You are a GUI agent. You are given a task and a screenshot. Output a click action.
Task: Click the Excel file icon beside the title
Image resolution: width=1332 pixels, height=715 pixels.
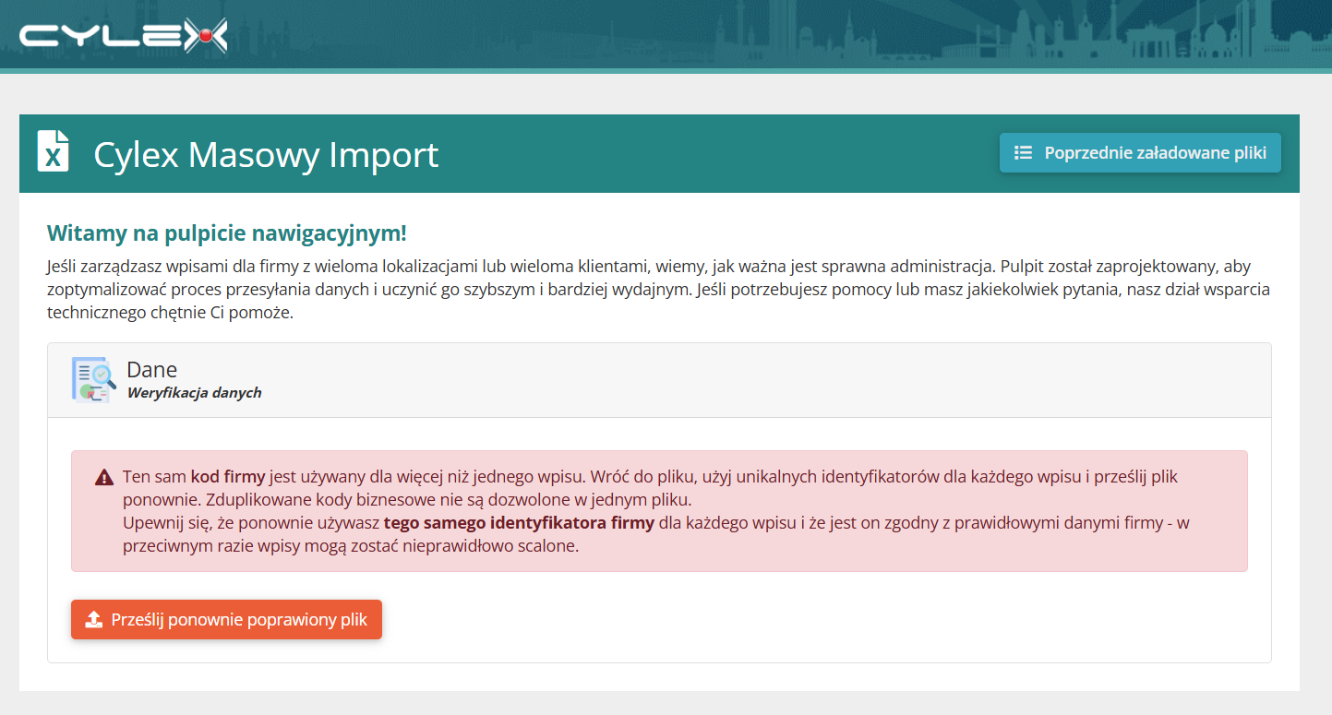54,151
